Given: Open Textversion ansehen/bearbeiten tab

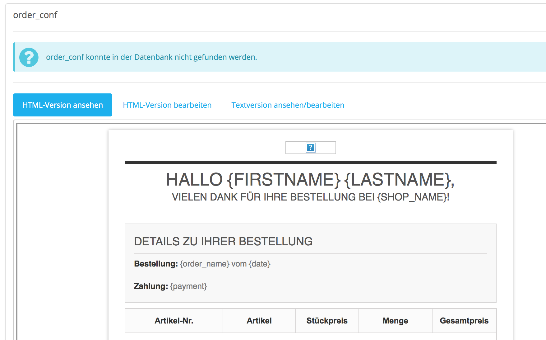Looking at the screenshot, I should pos(288,105).
